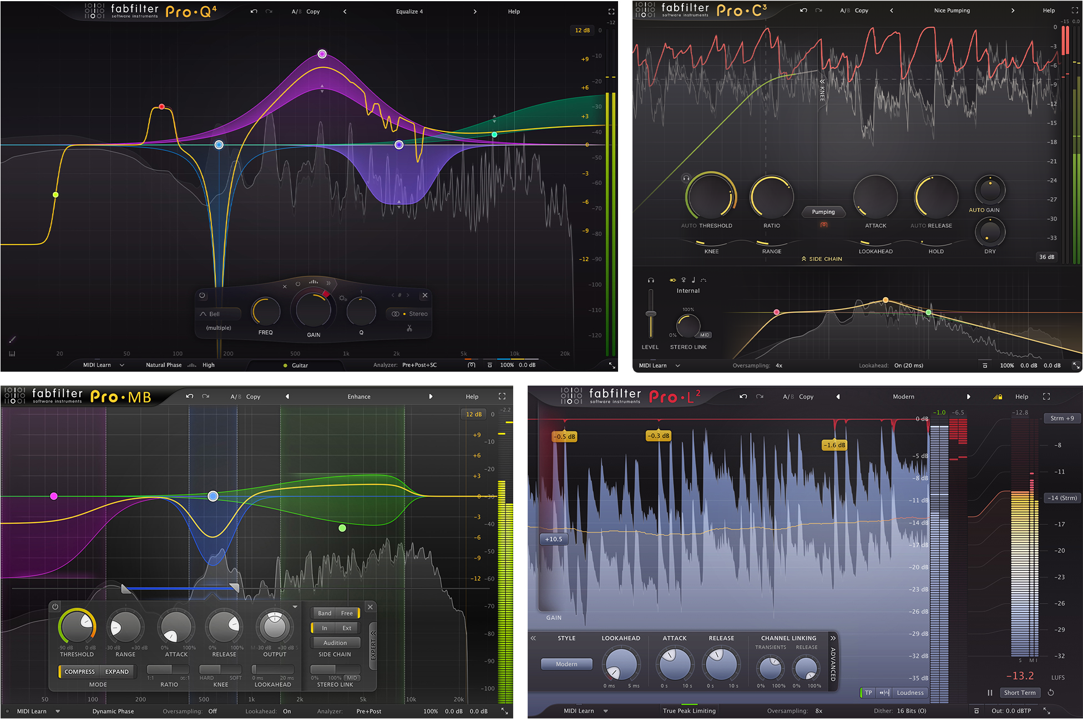The image size is (1083, 719).
Task: Toggle MID stereo link mode in Pro-C3
Action: 705,335
